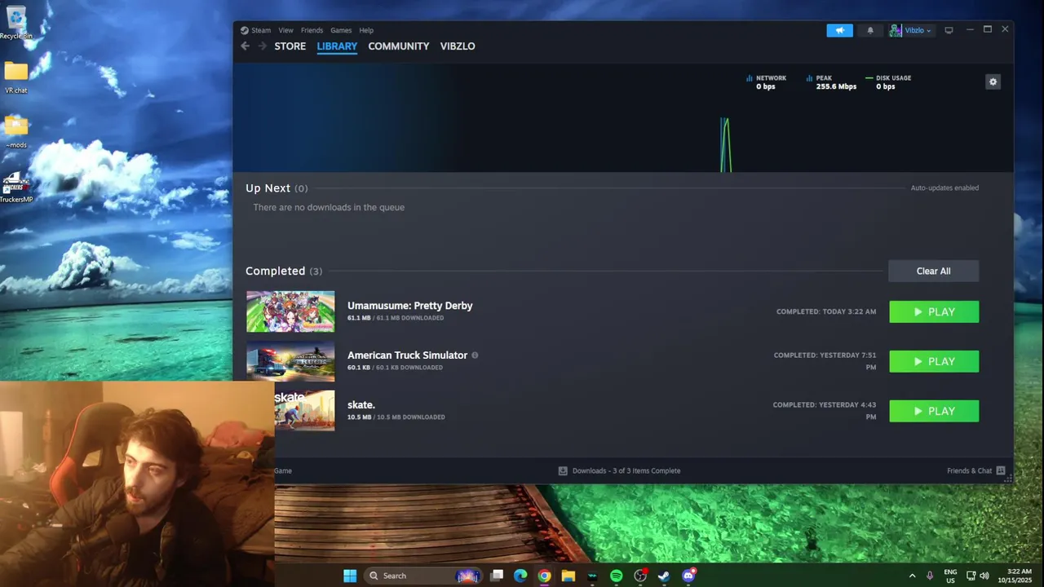Open the Games menu
Screen dimensions: 1044x587
pyautogui.click(x=341, y=30)
